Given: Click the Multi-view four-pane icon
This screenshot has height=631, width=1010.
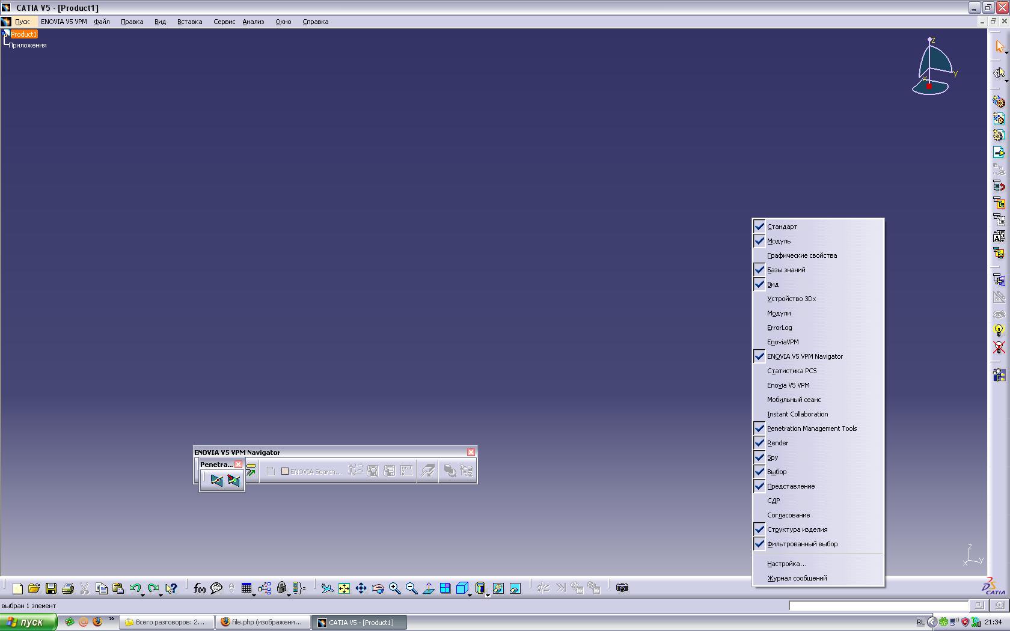Looking at the screenshot, I should [x=445, y=588].
